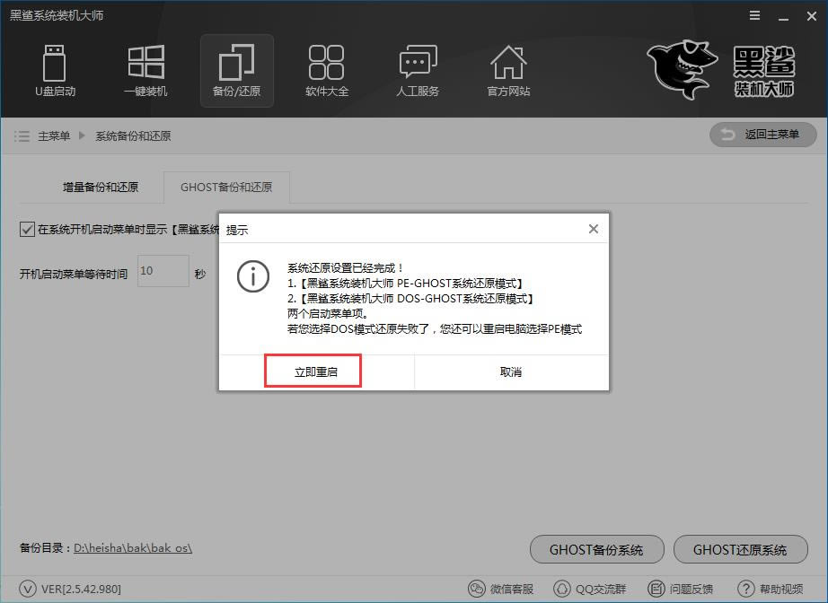Viewport: 828px width, 603px height.
Task: Click the GHOST还原系统 button
Action: point(740,550)
